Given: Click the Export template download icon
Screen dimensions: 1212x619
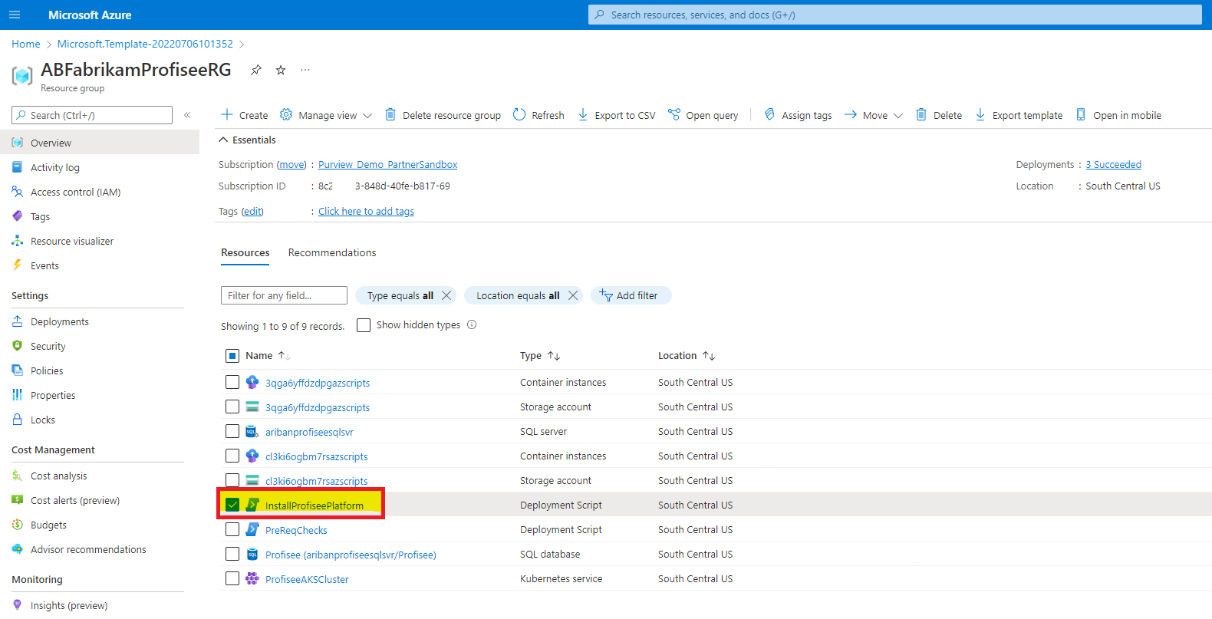Looking at the screenshot, I should point(980,115).
